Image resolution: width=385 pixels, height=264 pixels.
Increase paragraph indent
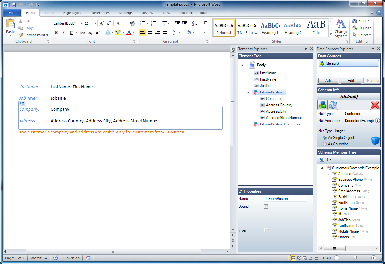[x=184, y=23]
